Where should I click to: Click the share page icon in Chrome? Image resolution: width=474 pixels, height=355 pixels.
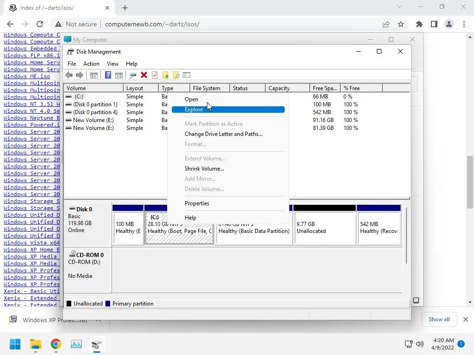(386, 24)
